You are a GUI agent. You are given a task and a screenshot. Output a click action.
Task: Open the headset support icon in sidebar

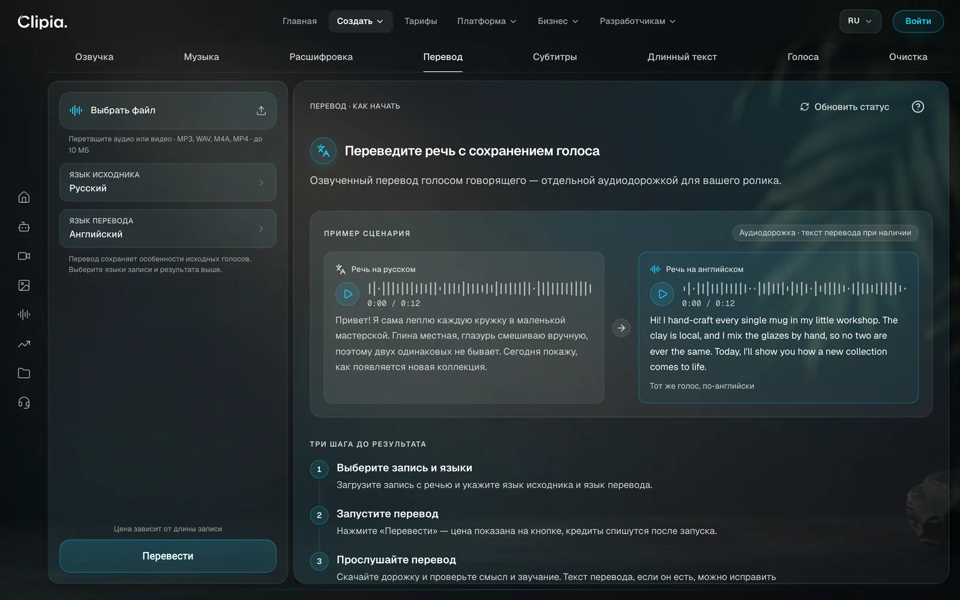tap(24, 403)
